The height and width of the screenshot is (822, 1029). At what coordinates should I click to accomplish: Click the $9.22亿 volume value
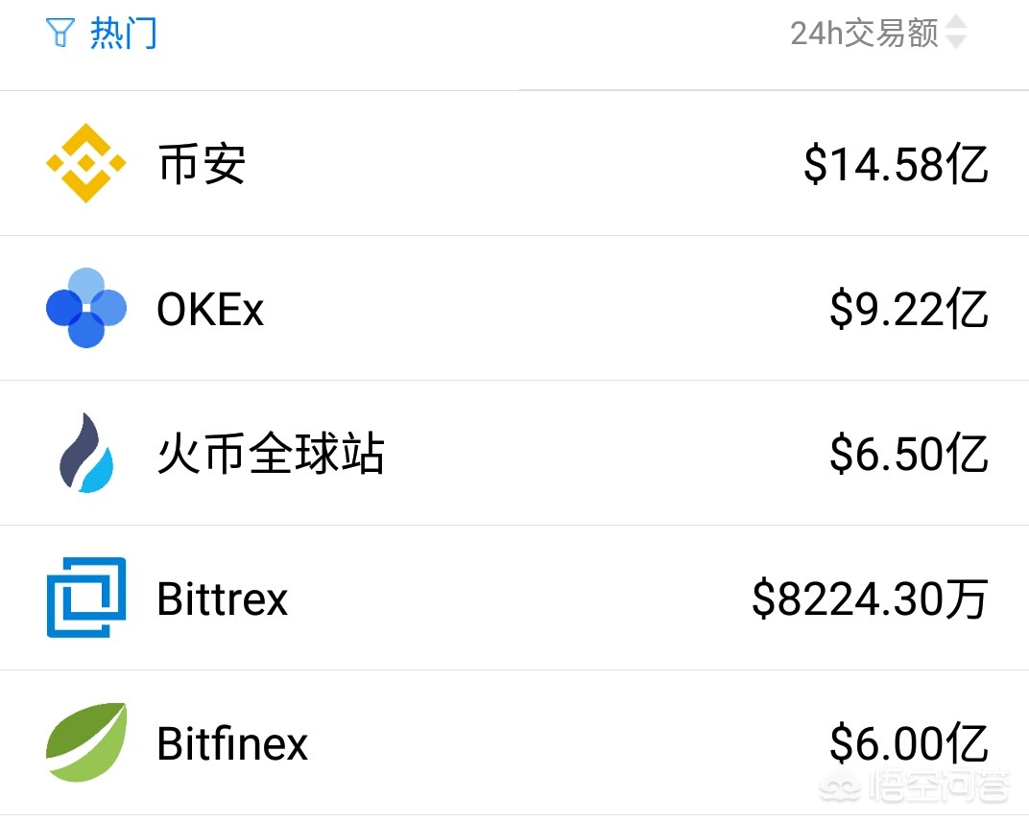909,310
